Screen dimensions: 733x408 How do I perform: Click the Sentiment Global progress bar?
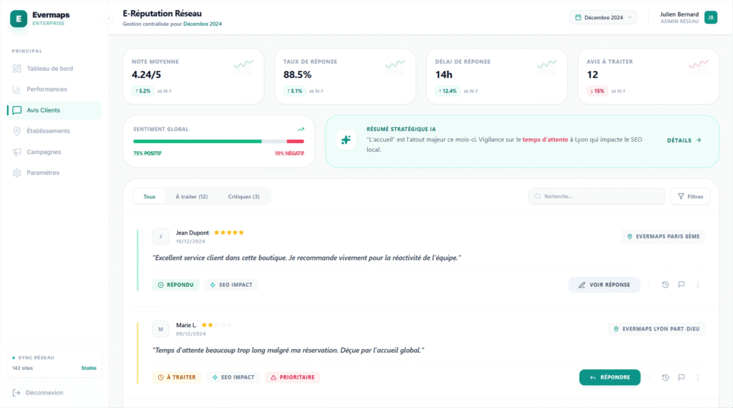point(218,141)
